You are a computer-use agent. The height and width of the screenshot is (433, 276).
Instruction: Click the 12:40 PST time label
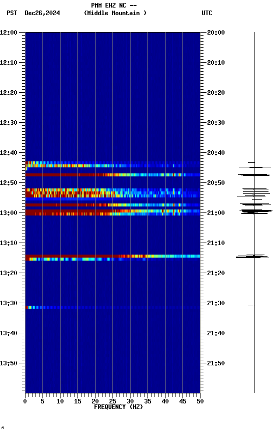pyautogui.click(x=8, y=153)
